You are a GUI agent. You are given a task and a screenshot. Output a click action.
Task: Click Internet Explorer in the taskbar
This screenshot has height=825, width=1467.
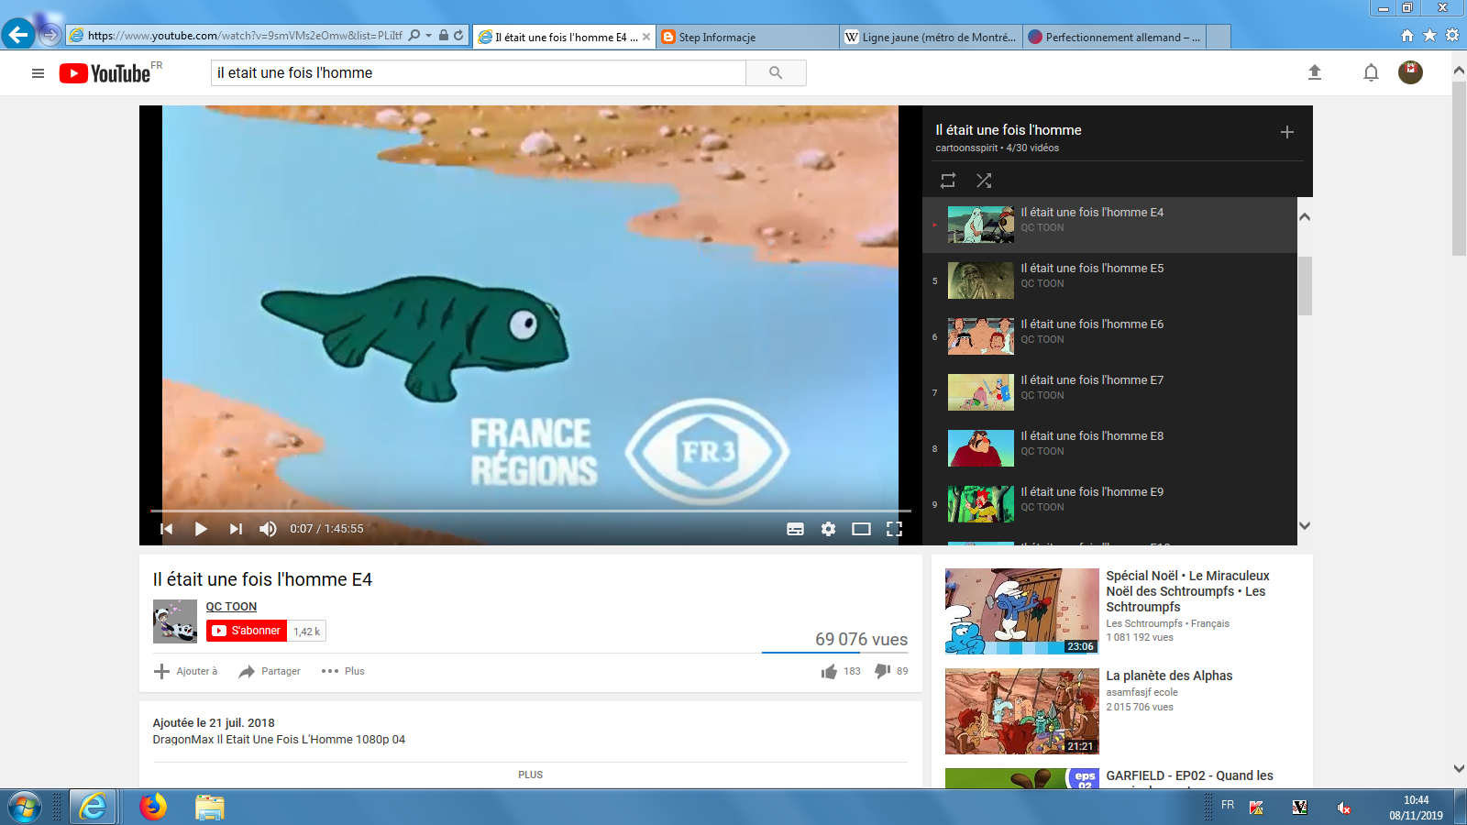pyautogui.click(x=93, y=807)
